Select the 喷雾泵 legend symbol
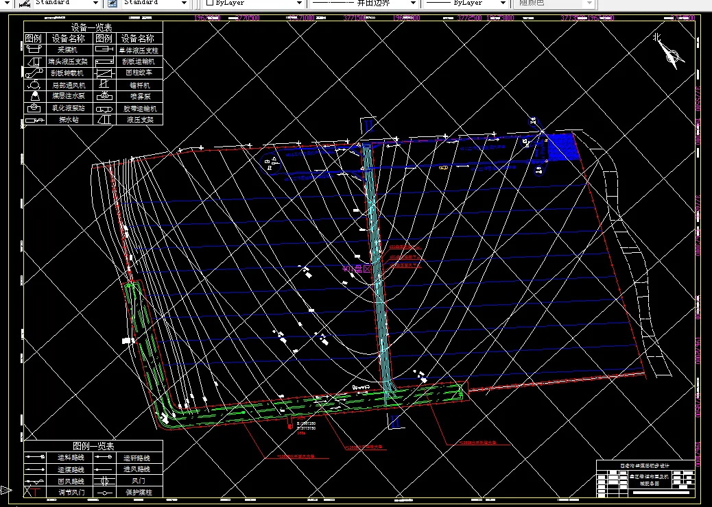Screen dimensions: 712x507 [x=104, y=96]
